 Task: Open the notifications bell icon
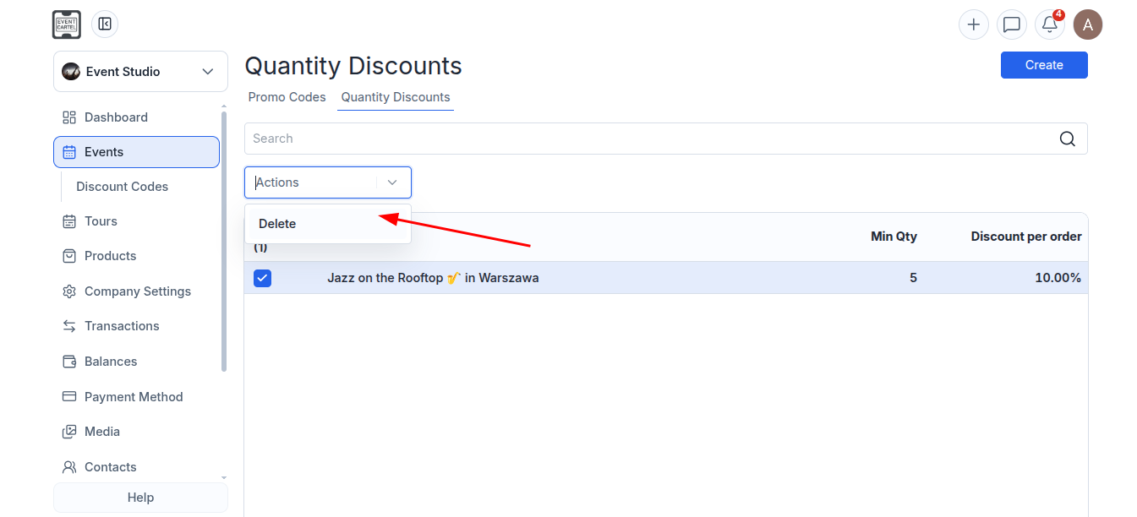pyautogui.click(x=1050, y=24)
